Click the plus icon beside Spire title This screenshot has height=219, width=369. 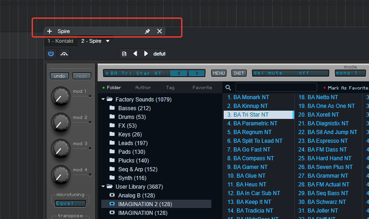point(50,31)
